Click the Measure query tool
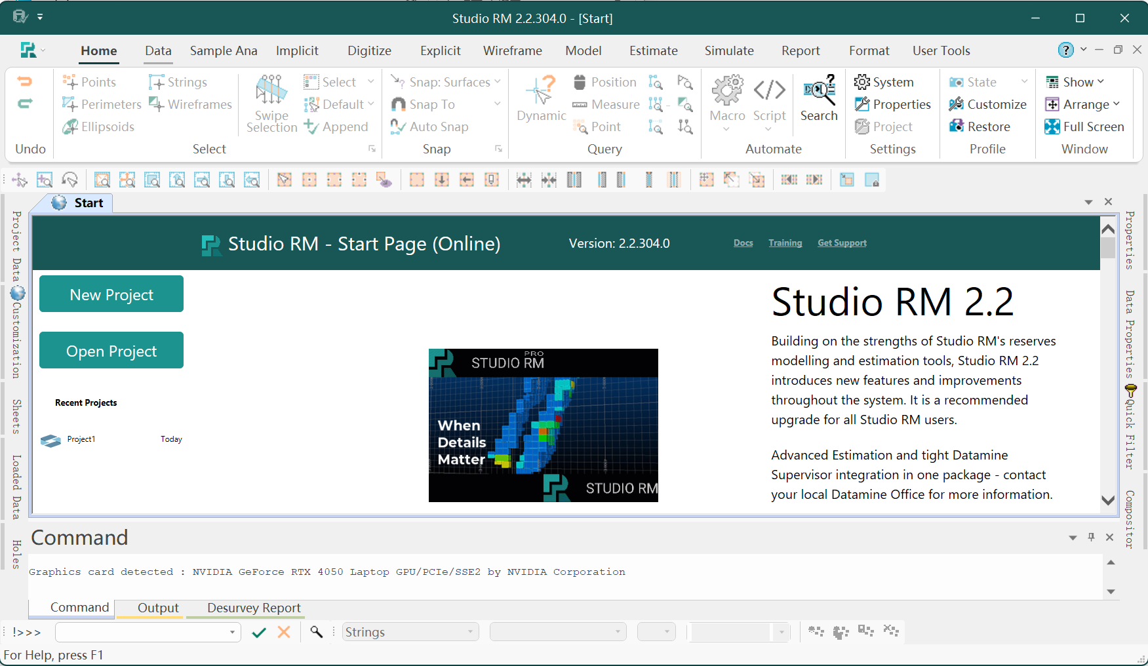The image size is (1148, 666). pyautogui.click(x=606, y=104)
